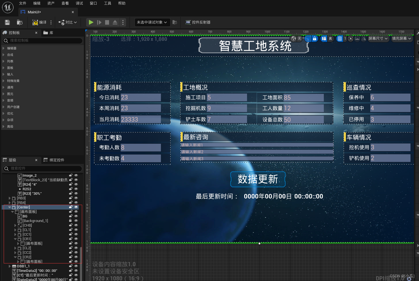Open the 文件 menu
The height and width of the screenshot is (281, 419).
[23, 3]
